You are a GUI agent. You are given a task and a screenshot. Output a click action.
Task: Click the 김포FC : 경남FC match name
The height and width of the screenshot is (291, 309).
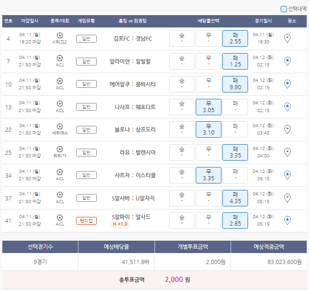click(132, 38)
